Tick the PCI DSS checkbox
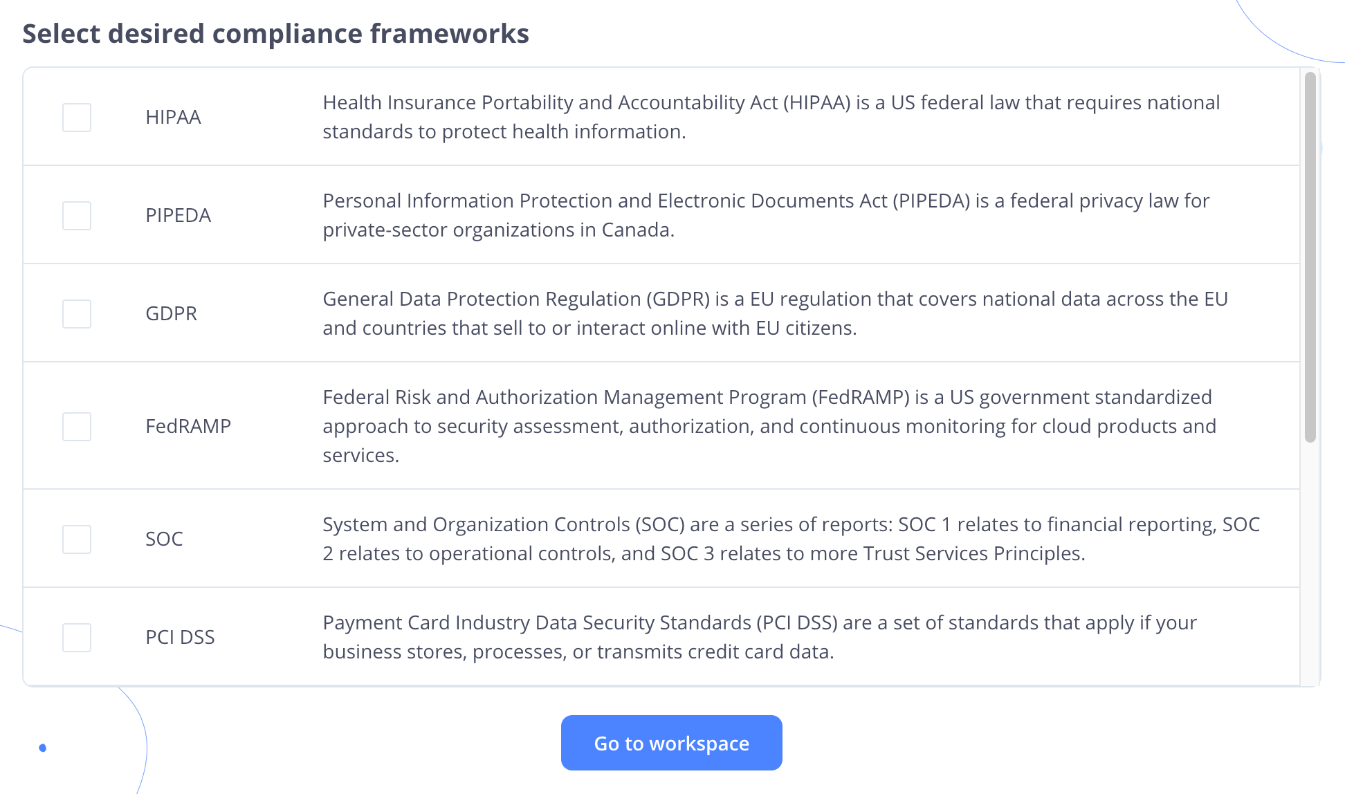Screen dimensions: 1345x794 (x=77, y=638)
